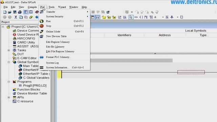Click the green eraser icon
The width and height of the screenshot is (217, 122).
tap(31, 17)
